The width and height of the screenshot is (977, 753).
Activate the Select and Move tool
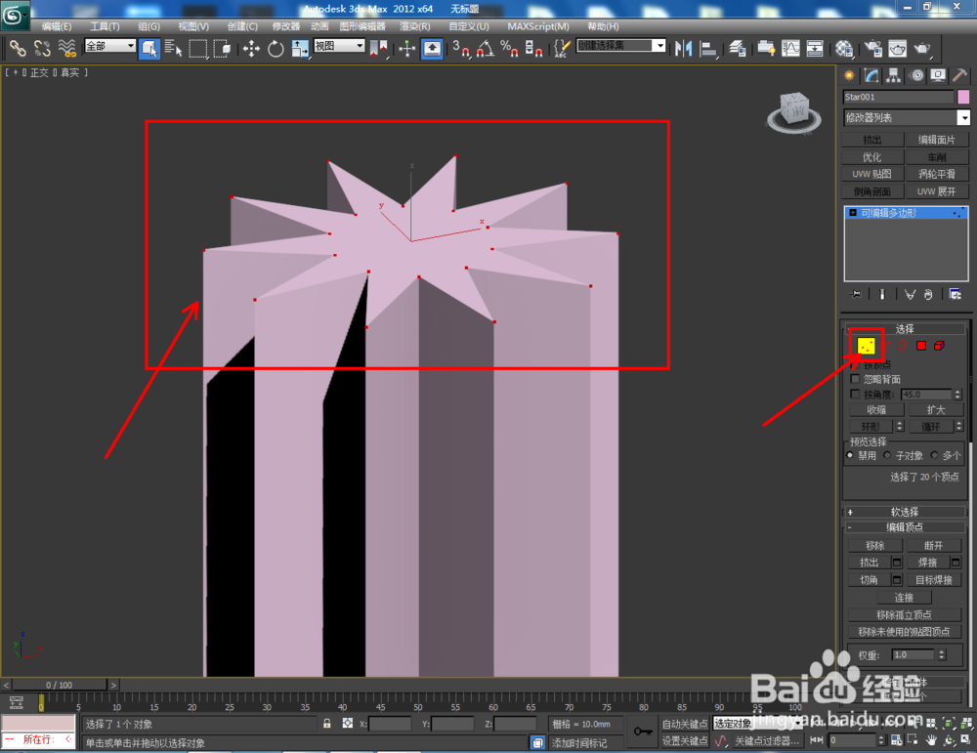click(x=251, y=48)
